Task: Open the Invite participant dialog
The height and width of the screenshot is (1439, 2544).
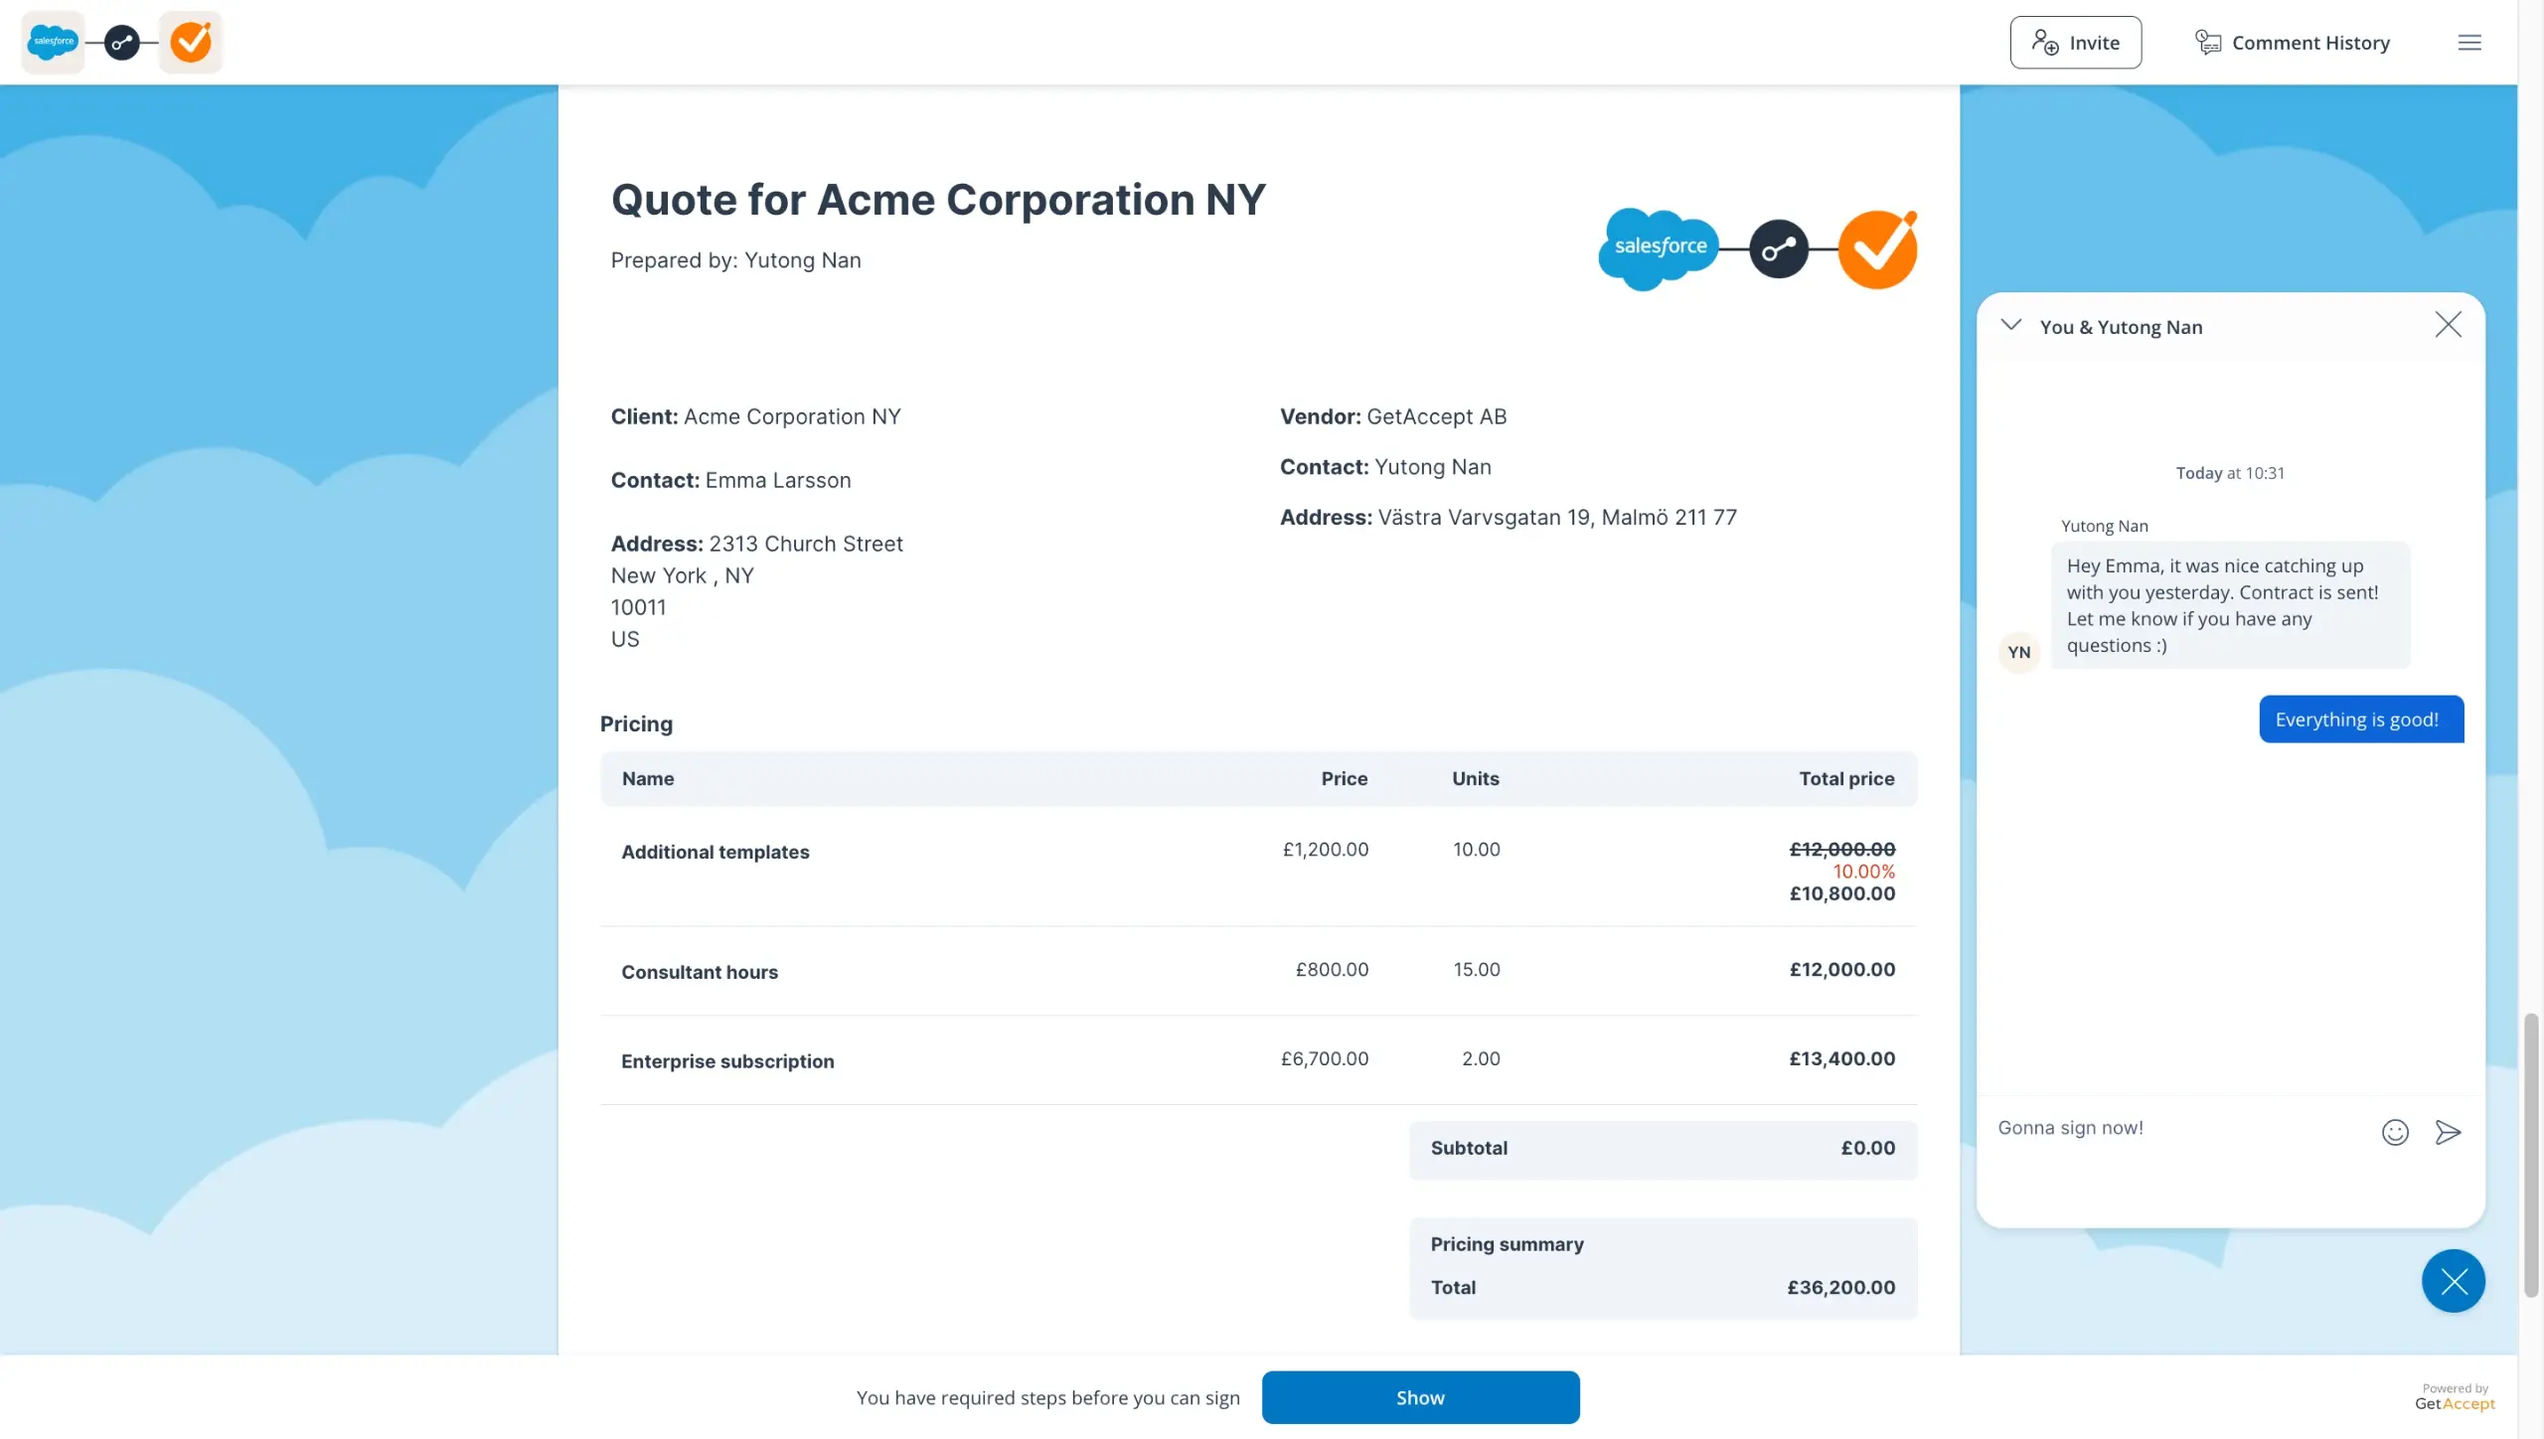Action: coord(2075,43)
